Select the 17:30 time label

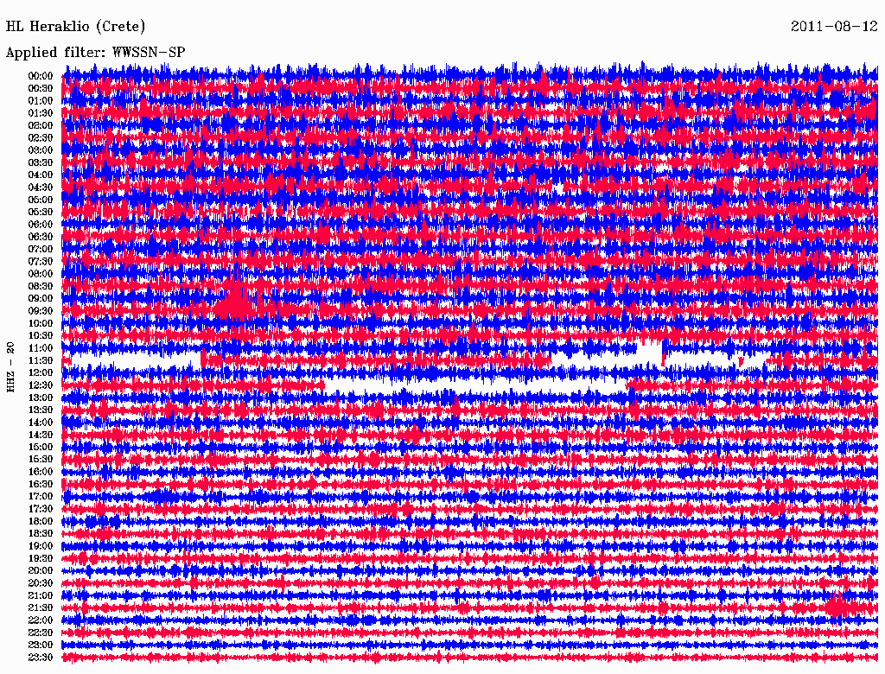(x=41, y=509)
